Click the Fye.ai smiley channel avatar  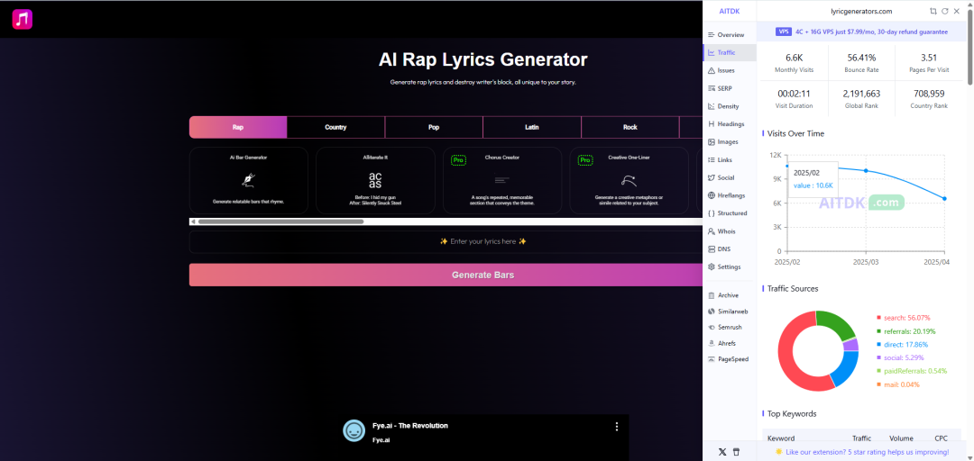click(x=354, y=430)
